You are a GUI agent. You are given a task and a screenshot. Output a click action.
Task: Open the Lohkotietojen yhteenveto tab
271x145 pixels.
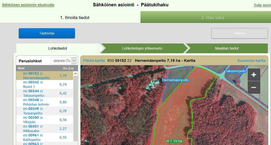142,48
